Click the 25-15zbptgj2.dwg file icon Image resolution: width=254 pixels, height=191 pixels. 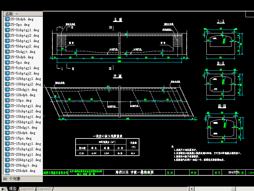(7, 149)
